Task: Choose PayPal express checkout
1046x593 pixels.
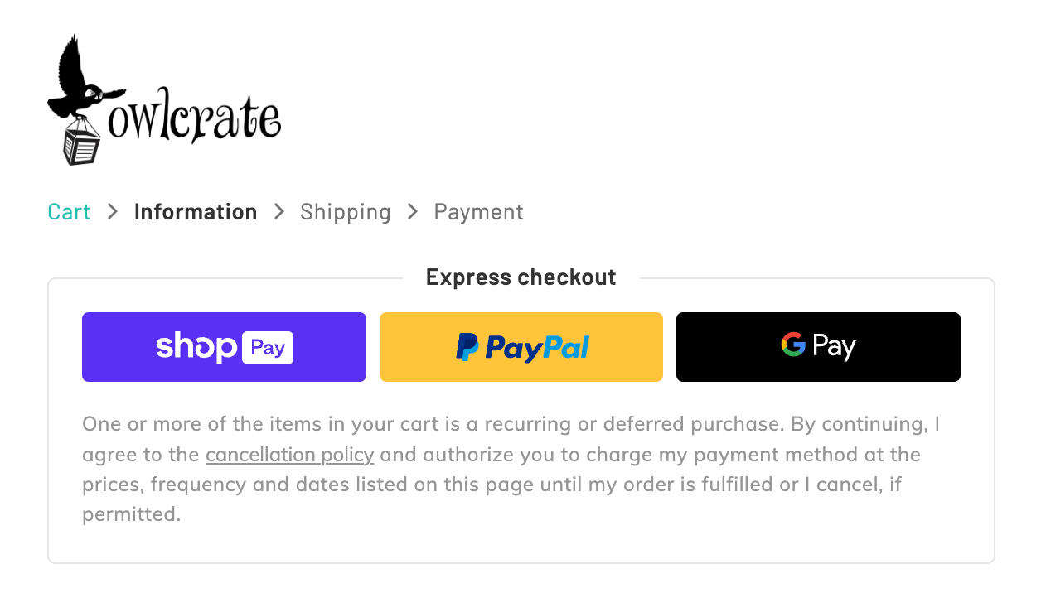Action: (x=521, y=347)
